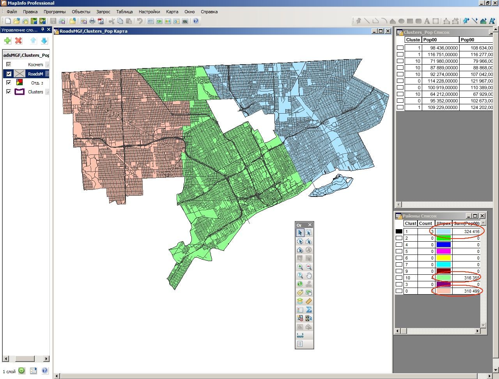Click right arrow of layer panel scrollbar
This screenshot has height=379, width=499.
pyautogui.click(x=46, y=359)
